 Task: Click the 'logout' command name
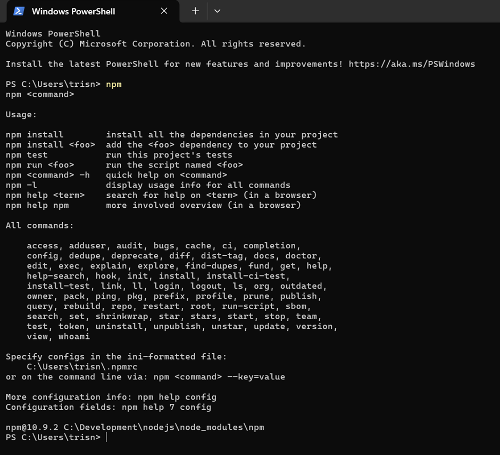[x=206, y=286]
